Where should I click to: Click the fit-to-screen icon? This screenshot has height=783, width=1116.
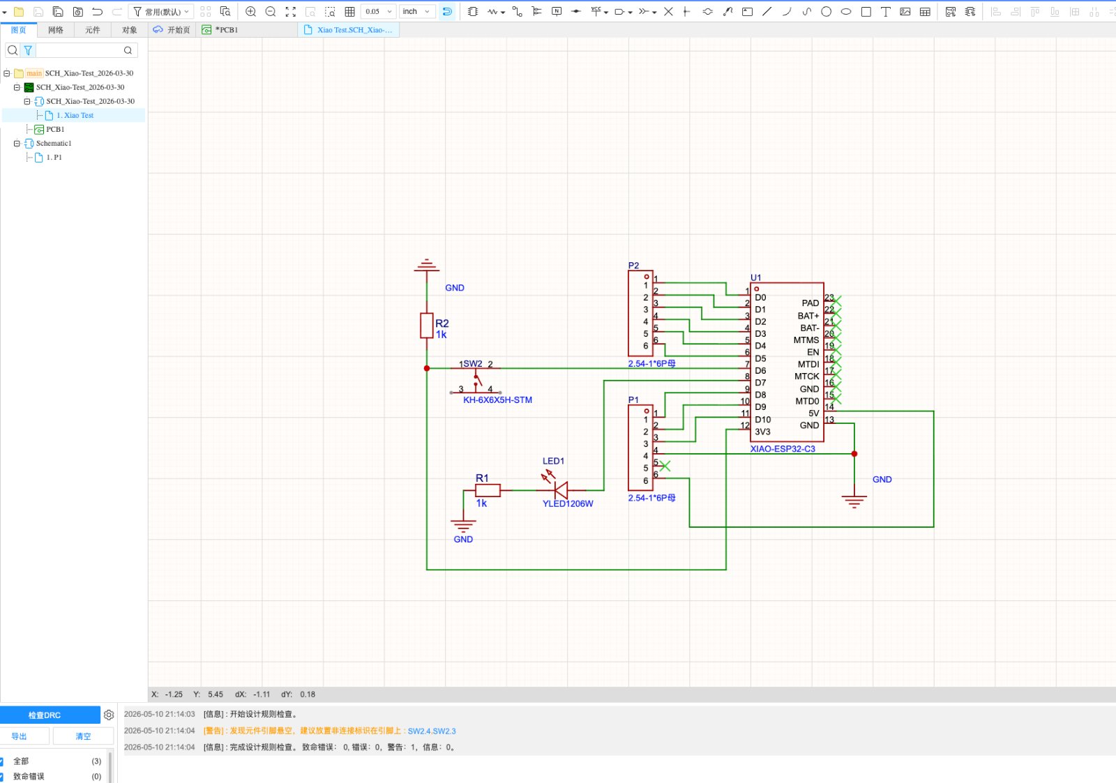291,12
